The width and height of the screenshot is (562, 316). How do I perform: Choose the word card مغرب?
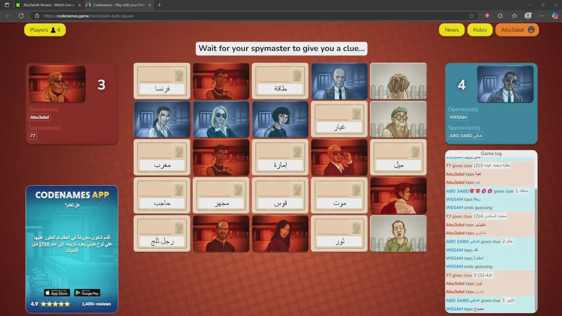pos(162,158)
